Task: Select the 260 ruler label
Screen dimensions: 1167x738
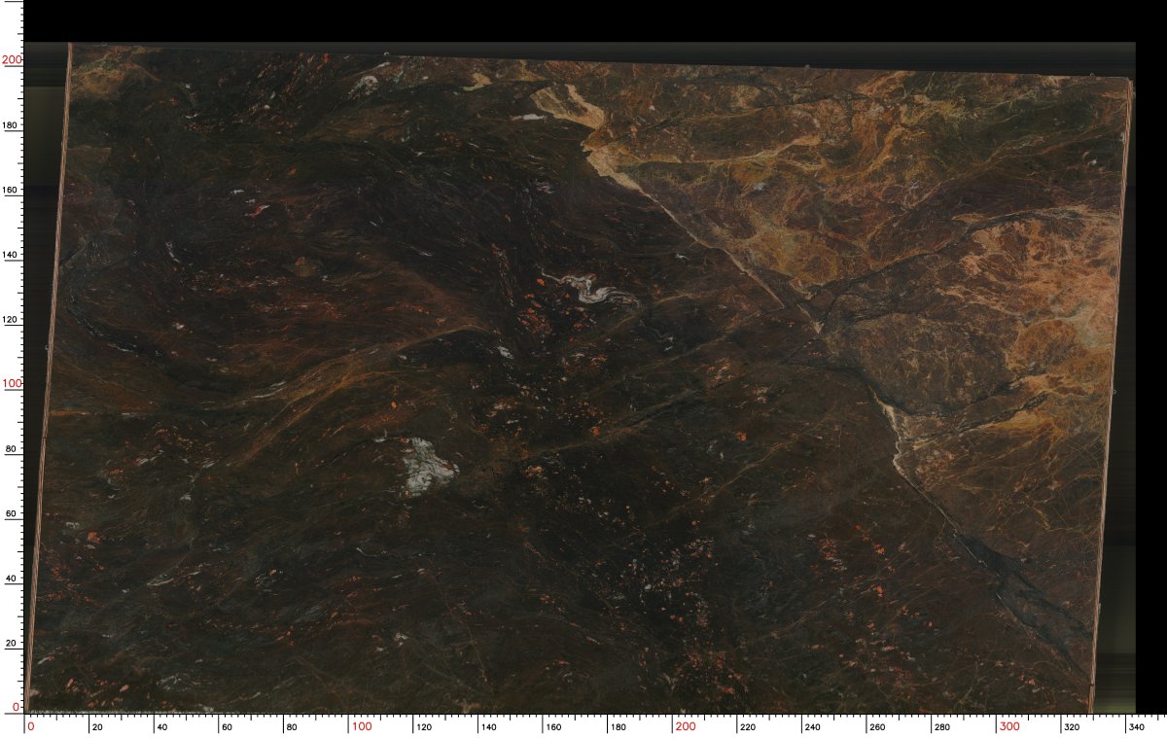Action: pos(878,726)
